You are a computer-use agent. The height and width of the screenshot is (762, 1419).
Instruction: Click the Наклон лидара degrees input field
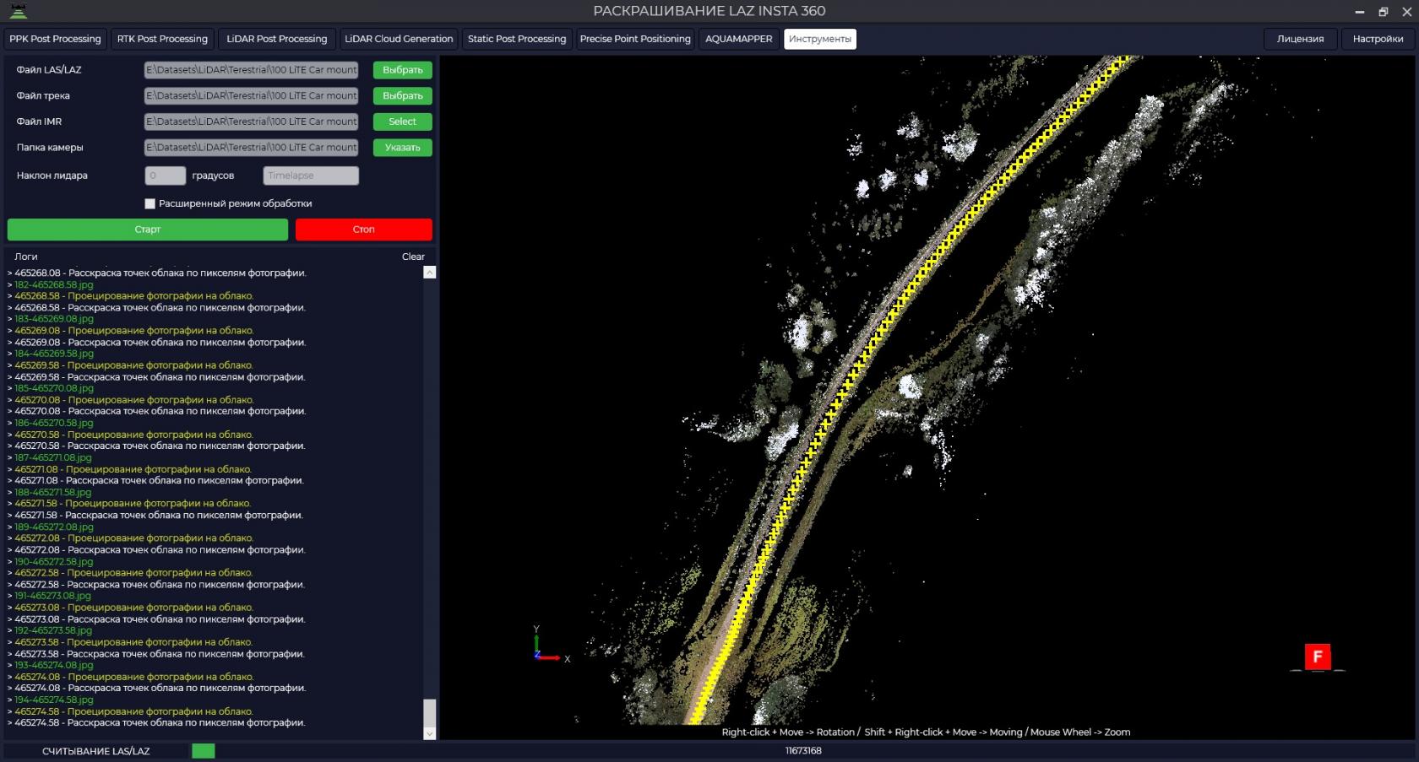(x=165, y=176)
